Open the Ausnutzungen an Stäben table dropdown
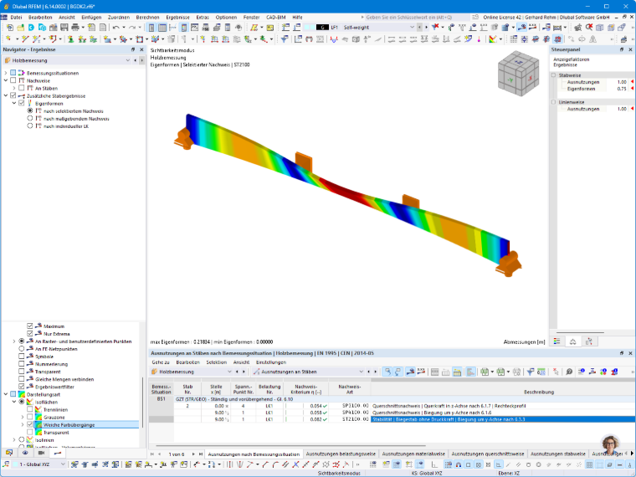 click(x=361, y=372)
